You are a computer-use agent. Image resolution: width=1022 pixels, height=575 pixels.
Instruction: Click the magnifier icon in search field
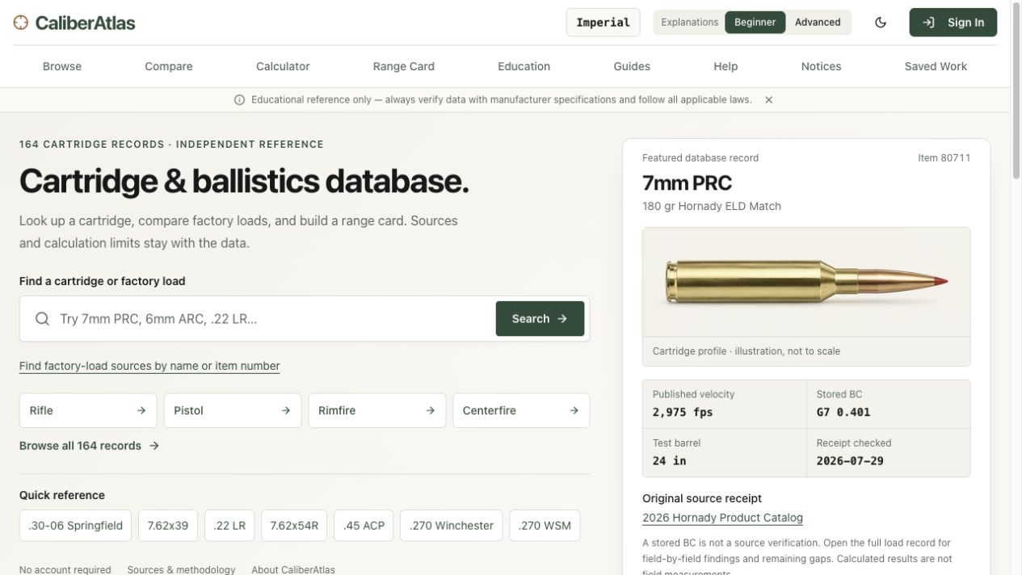point(43,319)
